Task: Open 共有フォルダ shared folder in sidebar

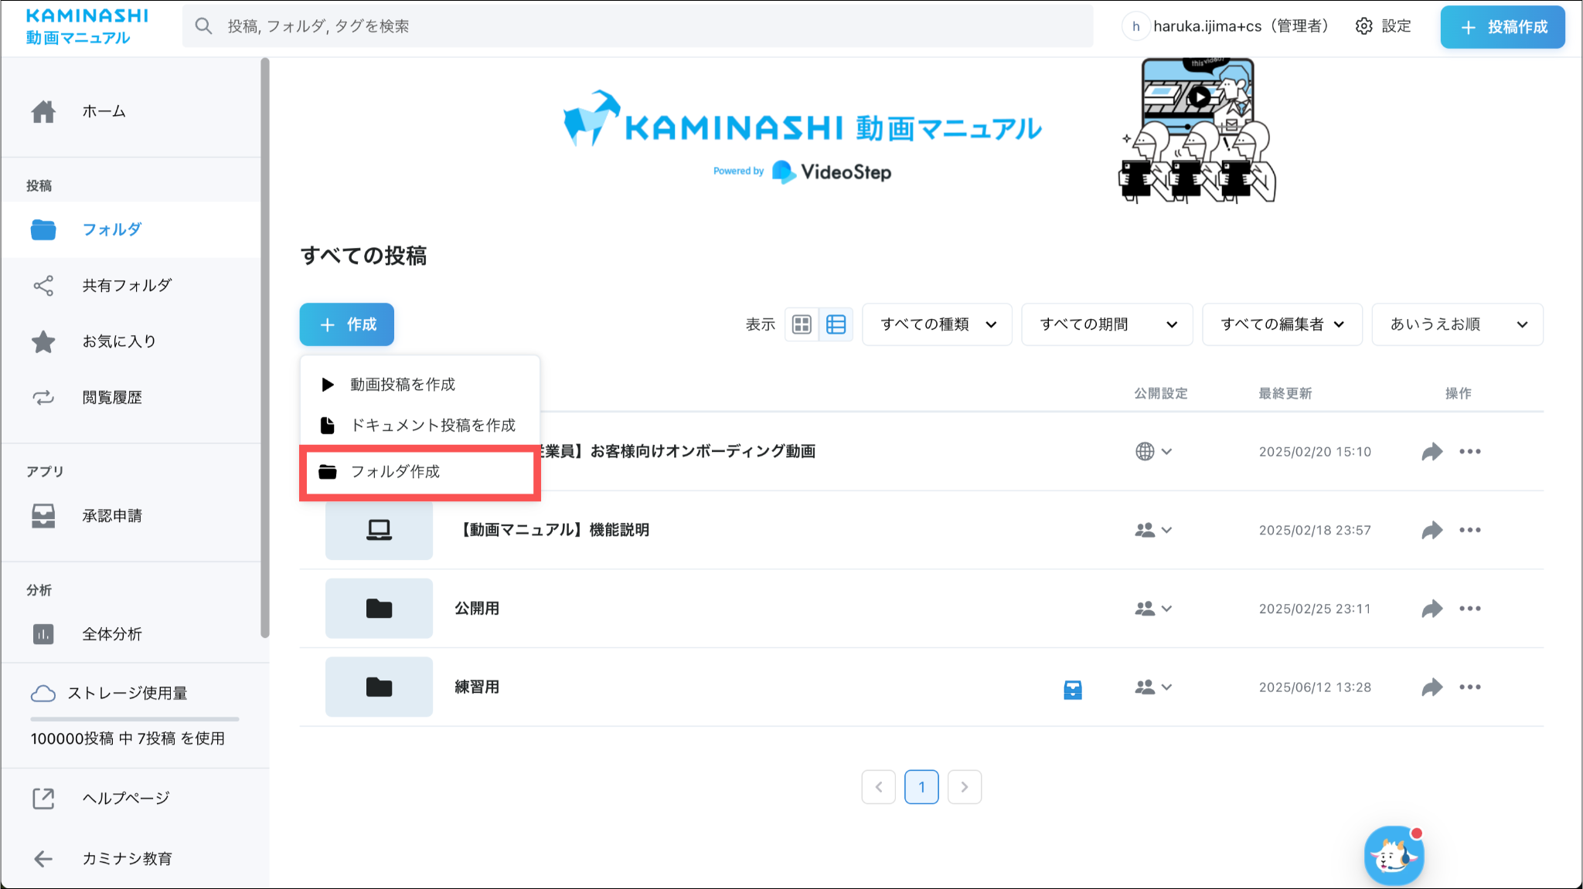Action: point(127,286)
